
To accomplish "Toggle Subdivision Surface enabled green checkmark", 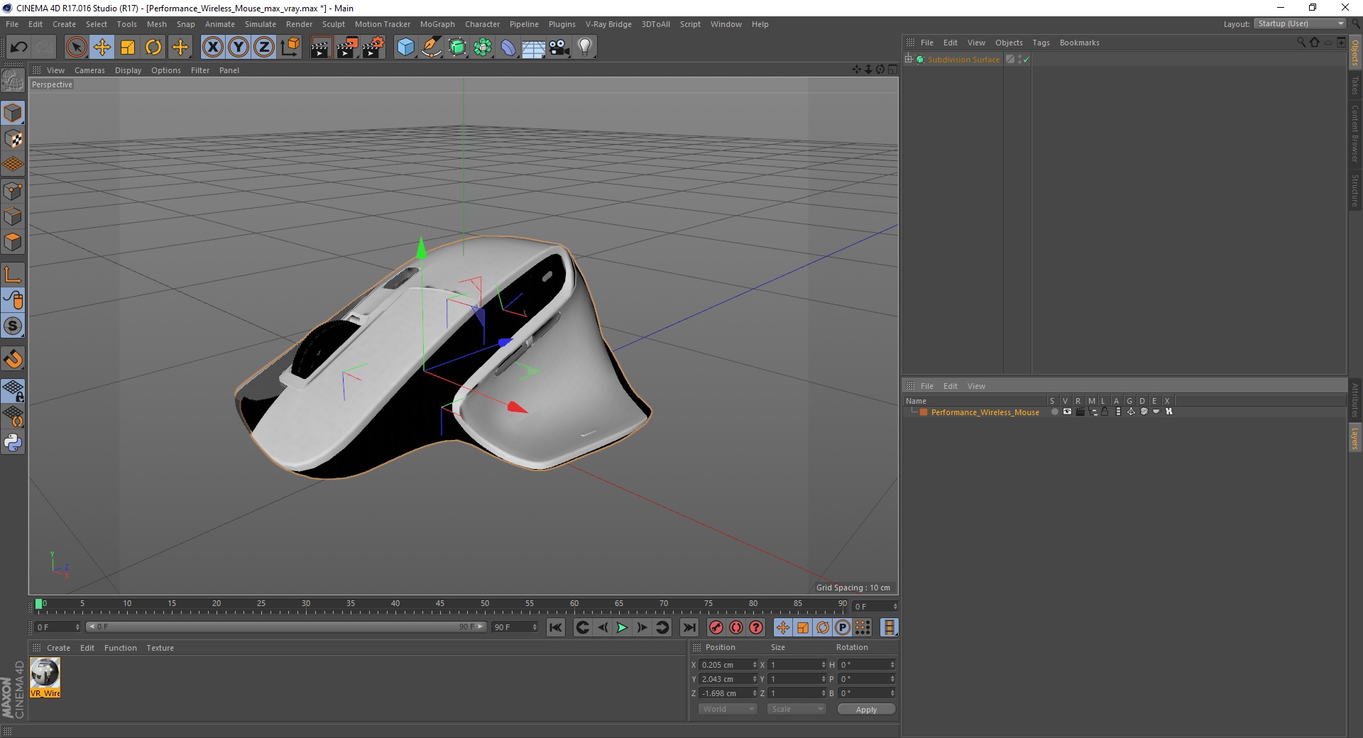I will point(1026,60).
